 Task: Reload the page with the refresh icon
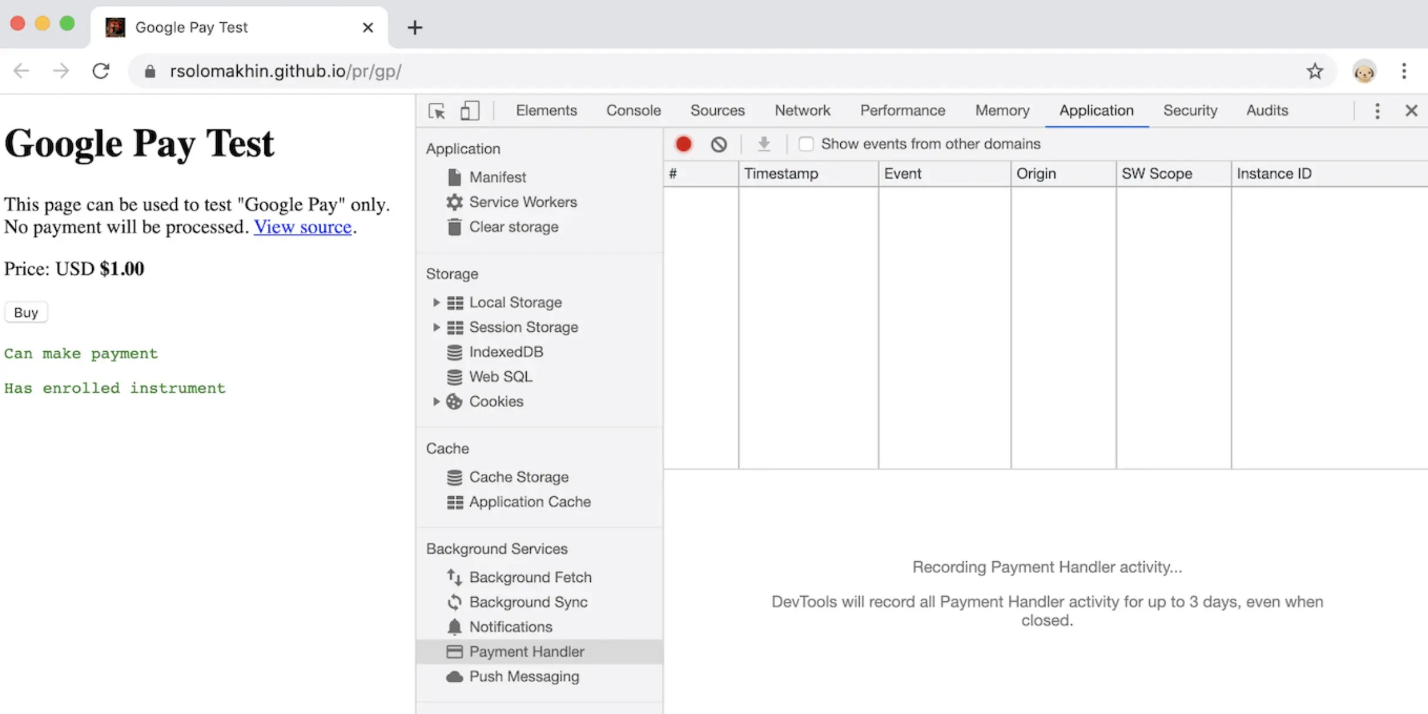[101, 71]
